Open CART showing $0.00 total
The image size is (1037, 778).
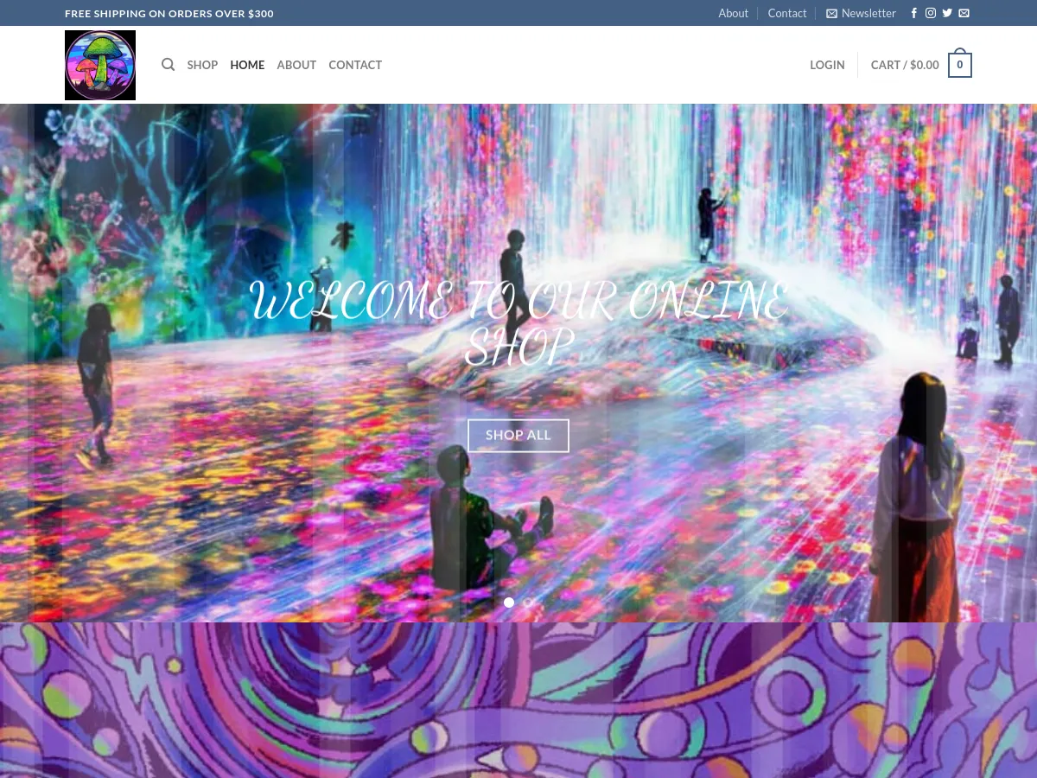905,65
